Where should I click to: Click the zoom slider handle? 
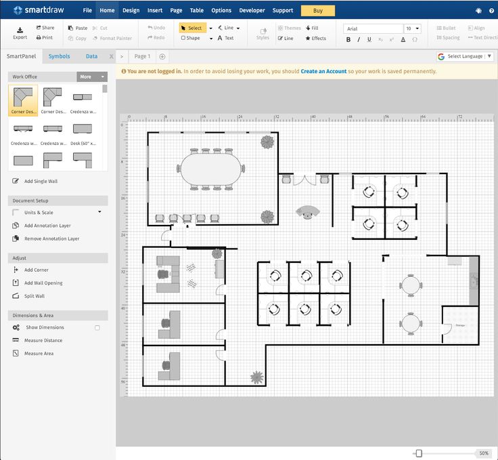tap(419, 453)
